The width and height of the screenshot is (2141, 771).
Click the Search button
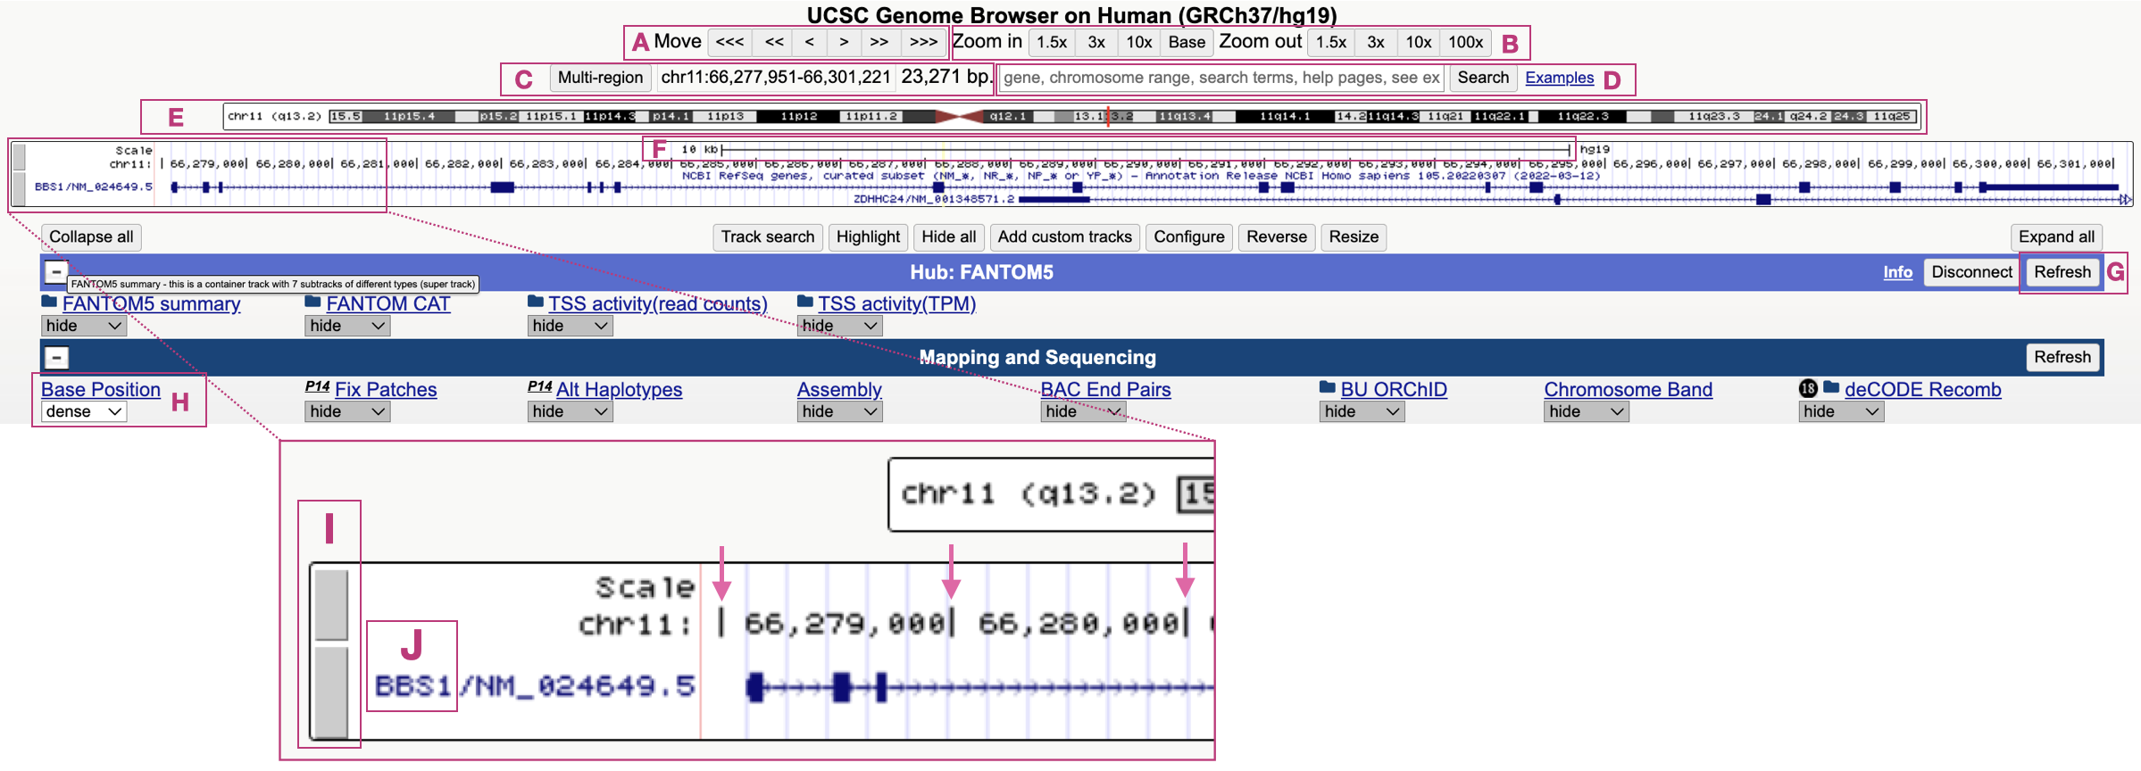click(1483, 78)
